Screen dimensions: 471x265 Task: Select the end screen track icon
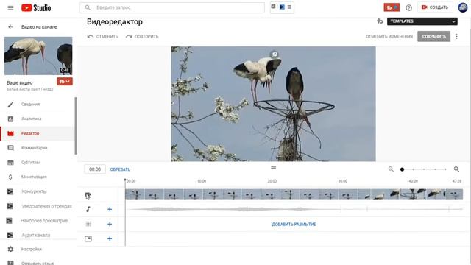88,239
